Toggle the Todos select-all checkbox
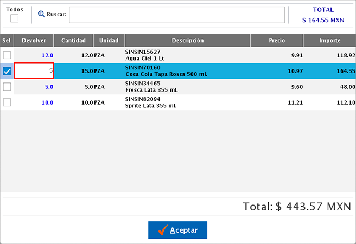This screenshot has height=244, width=356. click(14, 18)
